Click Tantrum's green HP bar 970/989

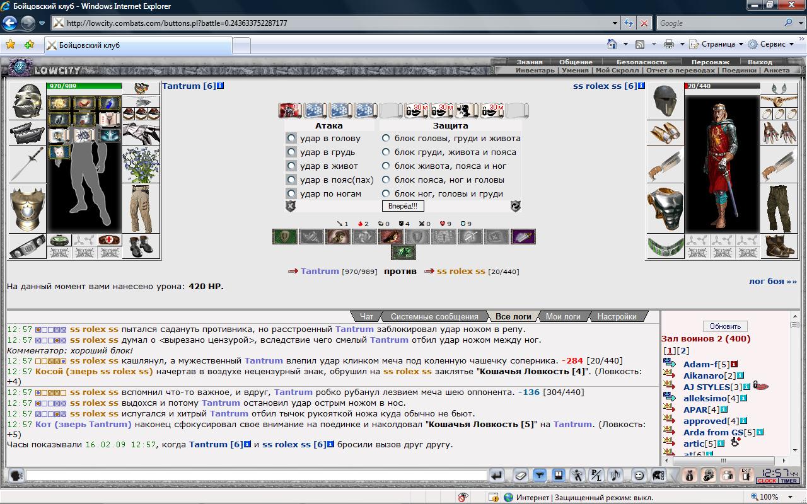(84, 86)
